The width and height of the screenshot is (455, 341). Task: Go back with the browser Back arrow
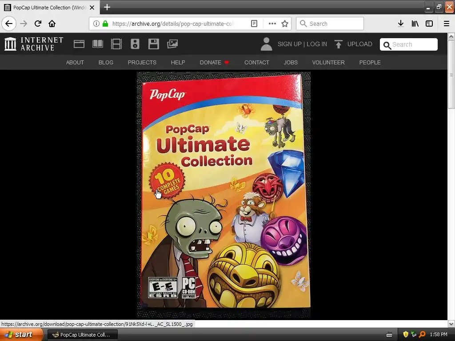(9, 24)
